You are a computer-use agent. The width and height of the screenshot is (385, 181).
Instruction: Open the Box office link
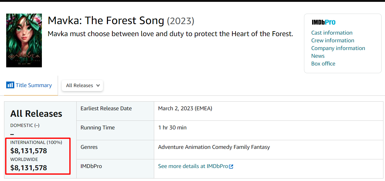323,64
